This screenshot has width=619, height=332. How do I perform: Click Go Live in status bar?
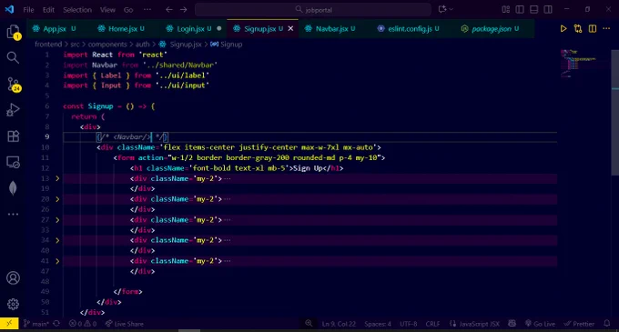tap(540, 324)
